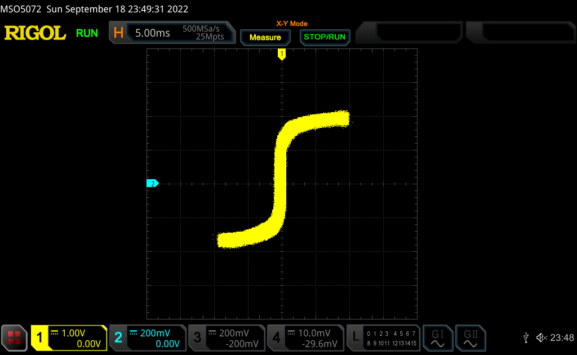Click the GII waveform generator icon
Image resolution: width=577 pixels, height=355 pixels.
pyautogui.click(x=470, y=338)
